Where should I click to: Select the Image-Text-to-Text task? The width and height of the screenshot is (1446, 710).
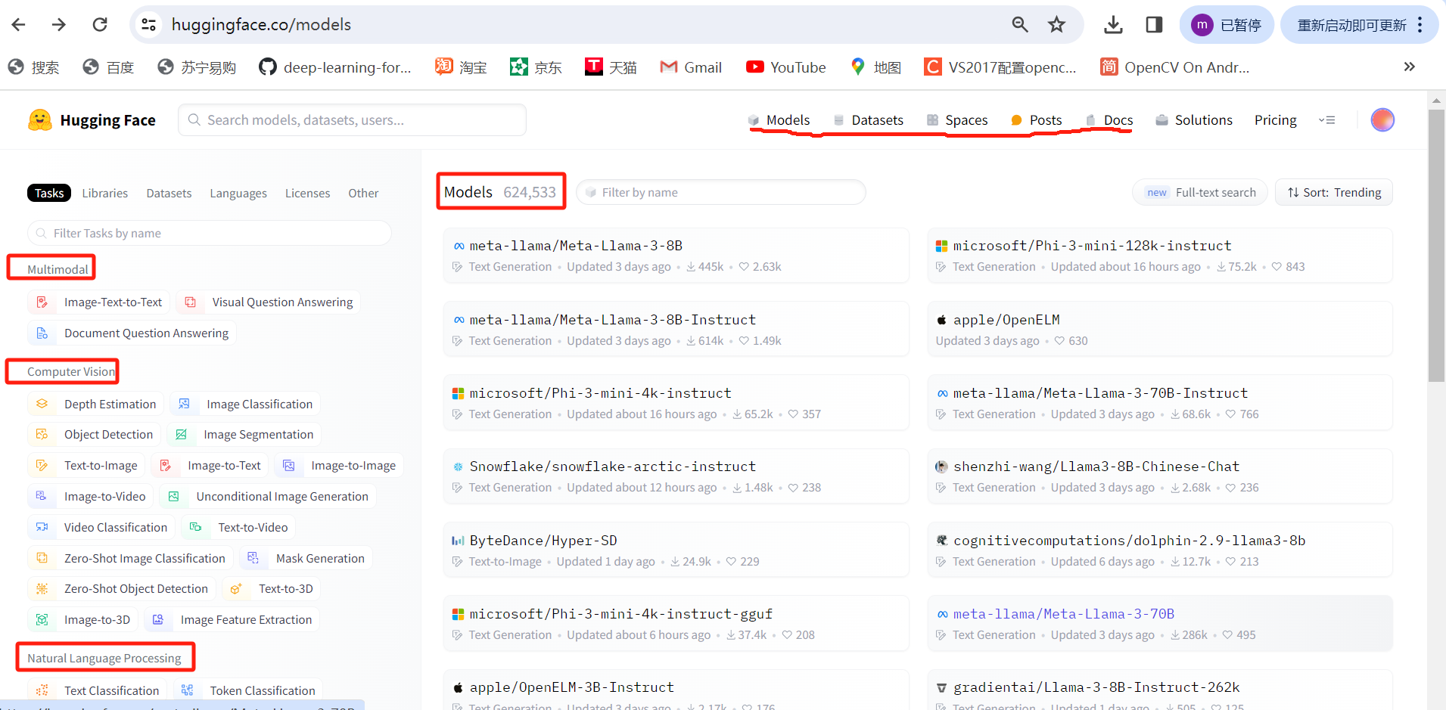pyautogui.click(x=99, y=302)
